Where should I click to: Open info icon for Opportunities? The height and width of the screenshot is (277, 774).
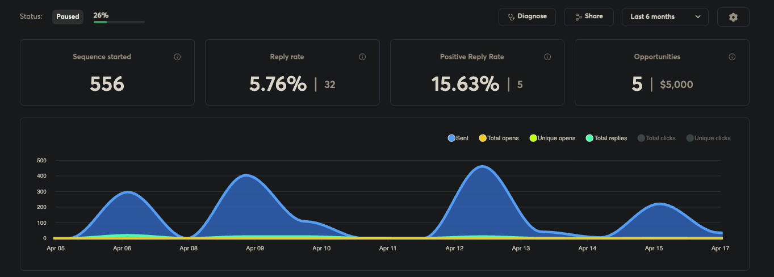732,57
